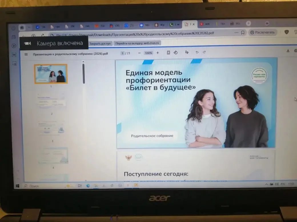Download the PDF file
297x222 pixels.
[x=288, y=51]
